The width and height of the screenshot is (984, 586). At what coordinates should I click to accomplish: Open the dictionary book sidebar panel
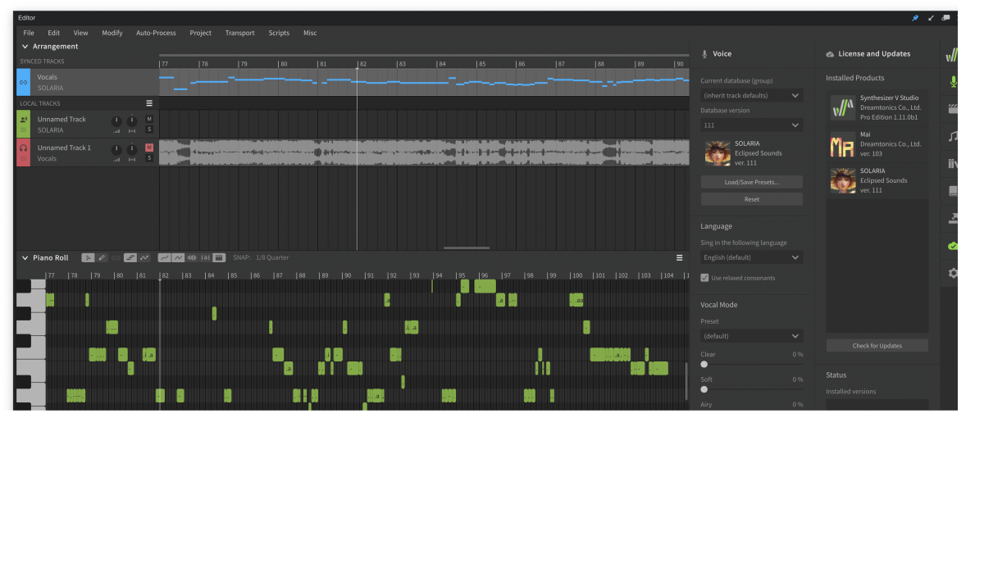coord(953,191)
